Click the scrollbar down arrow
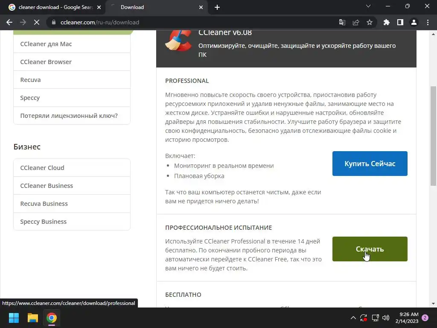Viewport: 437px width, 328px height. (433, 304)
